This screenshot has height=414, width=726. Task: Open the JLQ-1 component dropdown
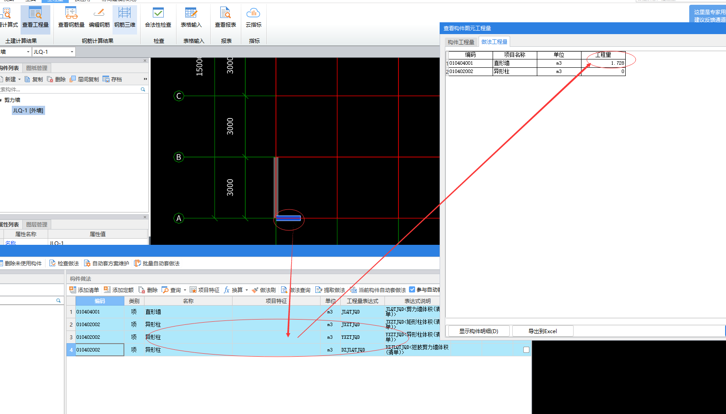coord(72,52)
